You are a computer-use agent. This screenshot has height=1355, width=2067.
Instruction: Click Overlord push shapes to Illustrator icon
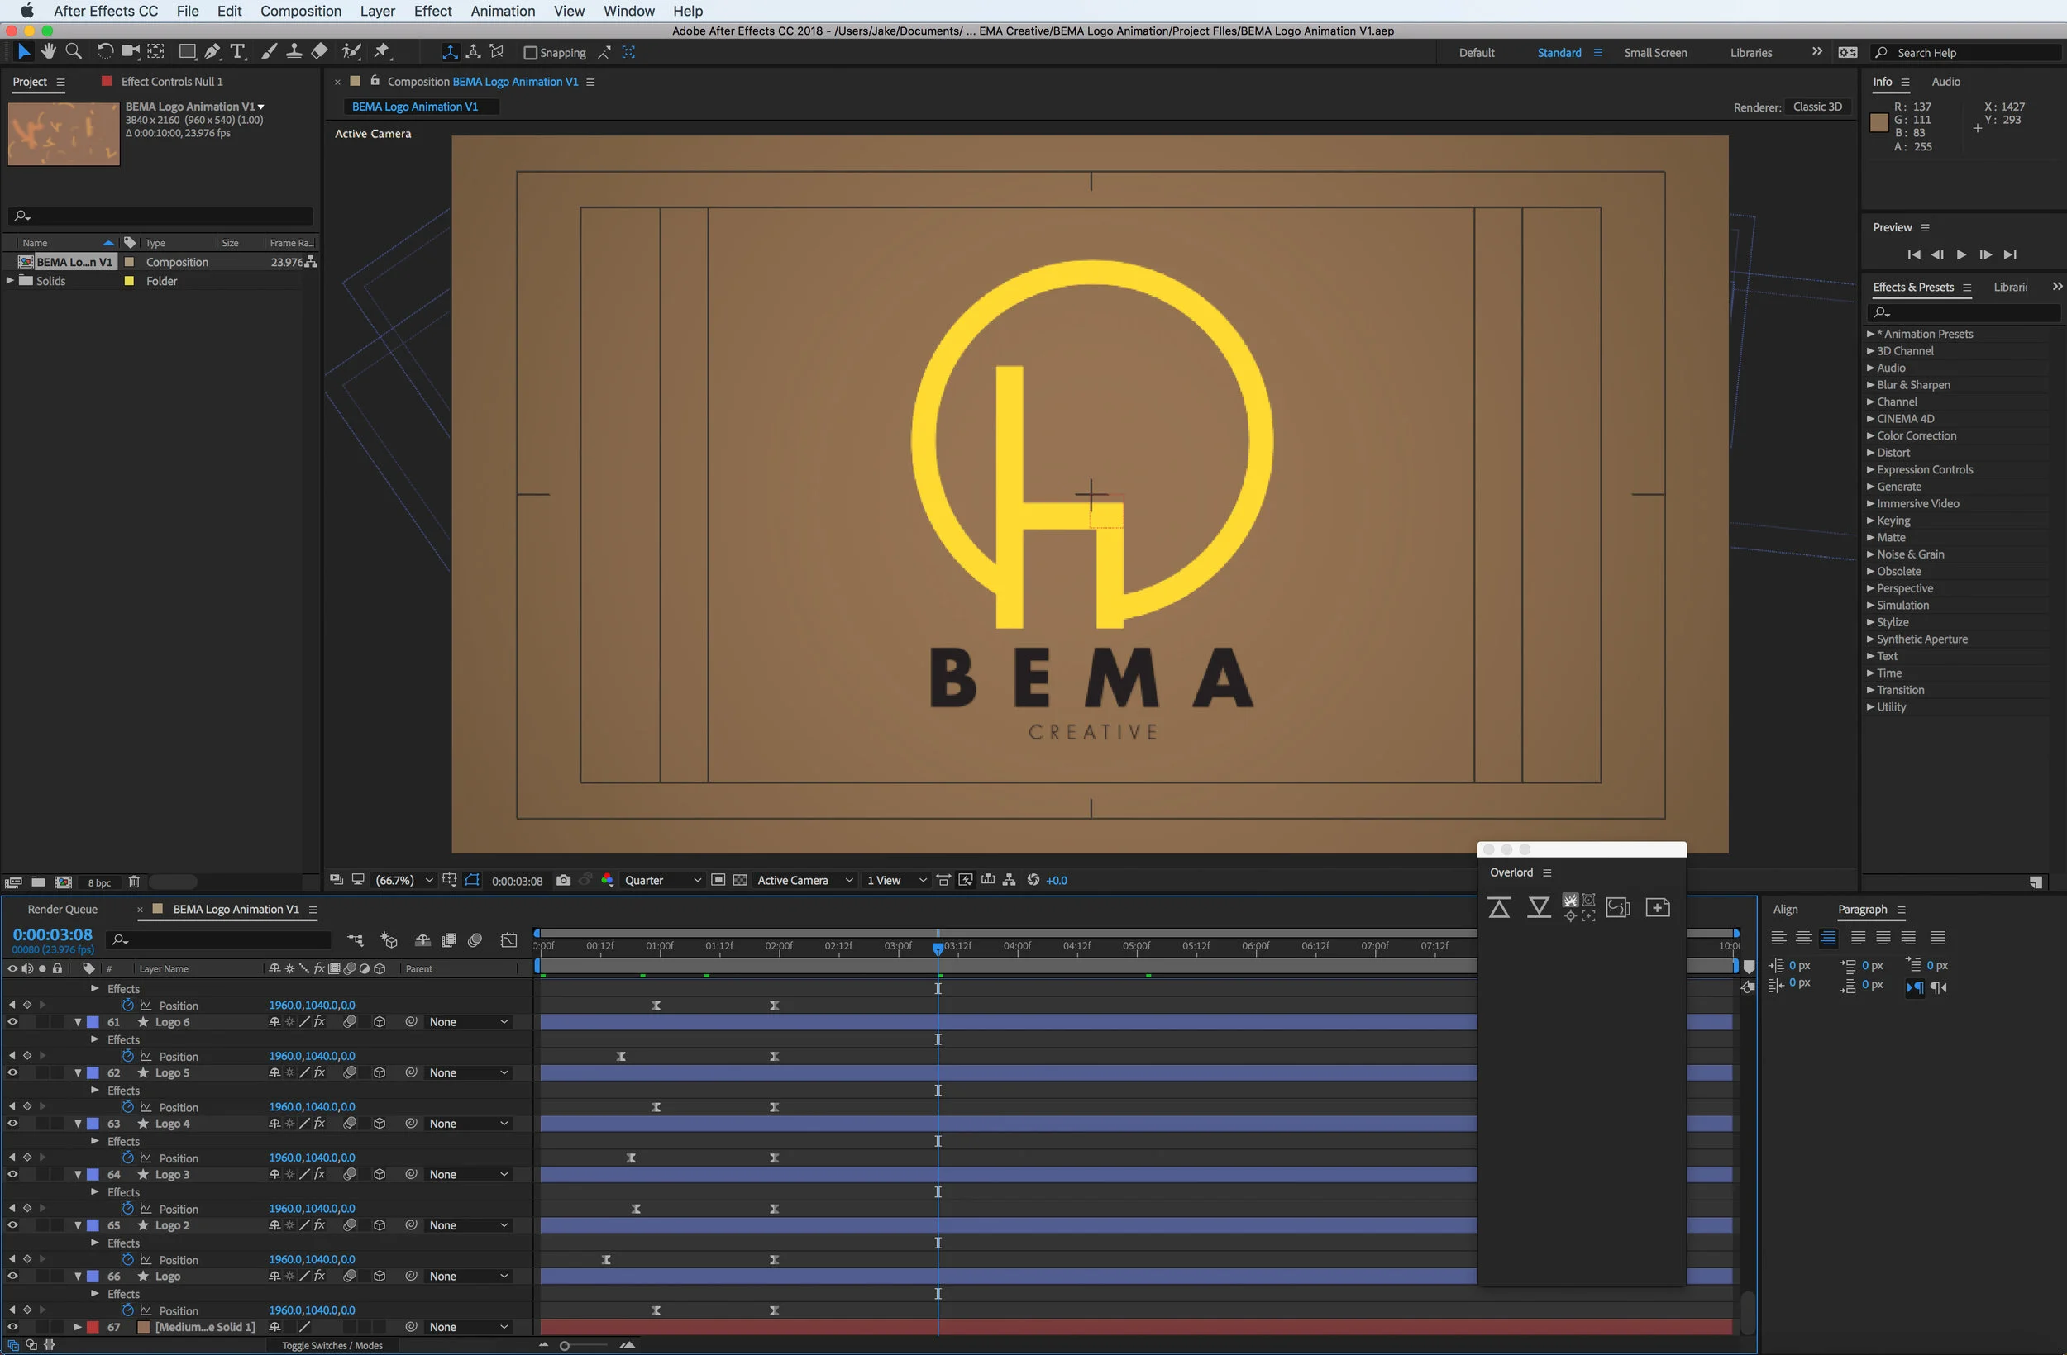point(1499,908)
